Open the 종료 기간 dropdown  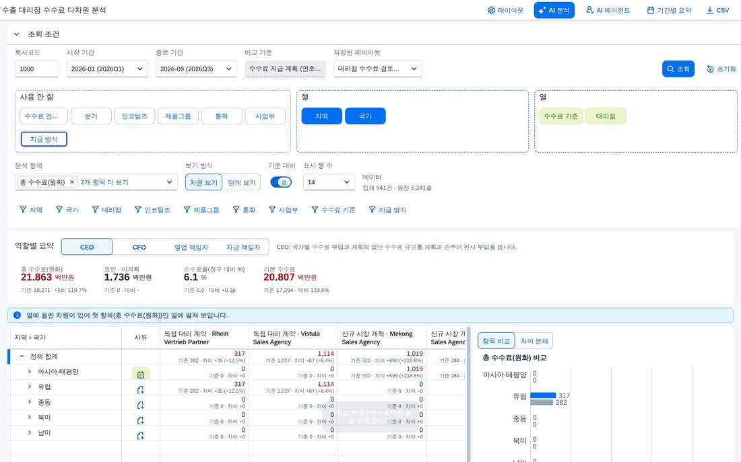tap(196, 69)
